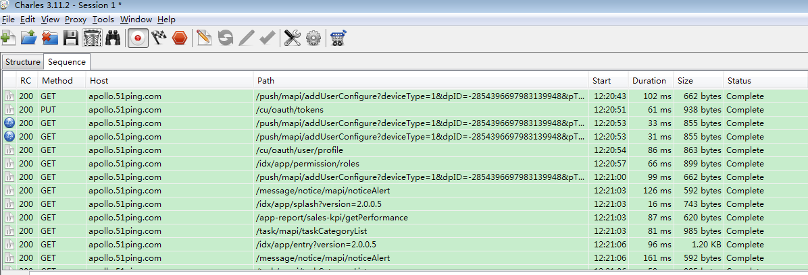Open the View menu
808x275 pixels.
[51, 20]
